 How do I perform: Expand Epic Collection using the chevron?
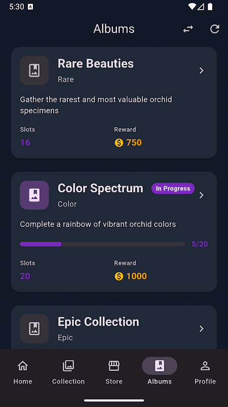coord(202,329)
